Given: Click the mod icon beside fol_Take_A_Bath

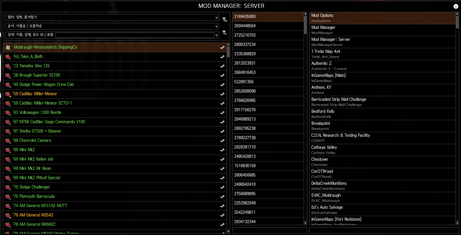Looking at the screenshot, I should [8, 57].
